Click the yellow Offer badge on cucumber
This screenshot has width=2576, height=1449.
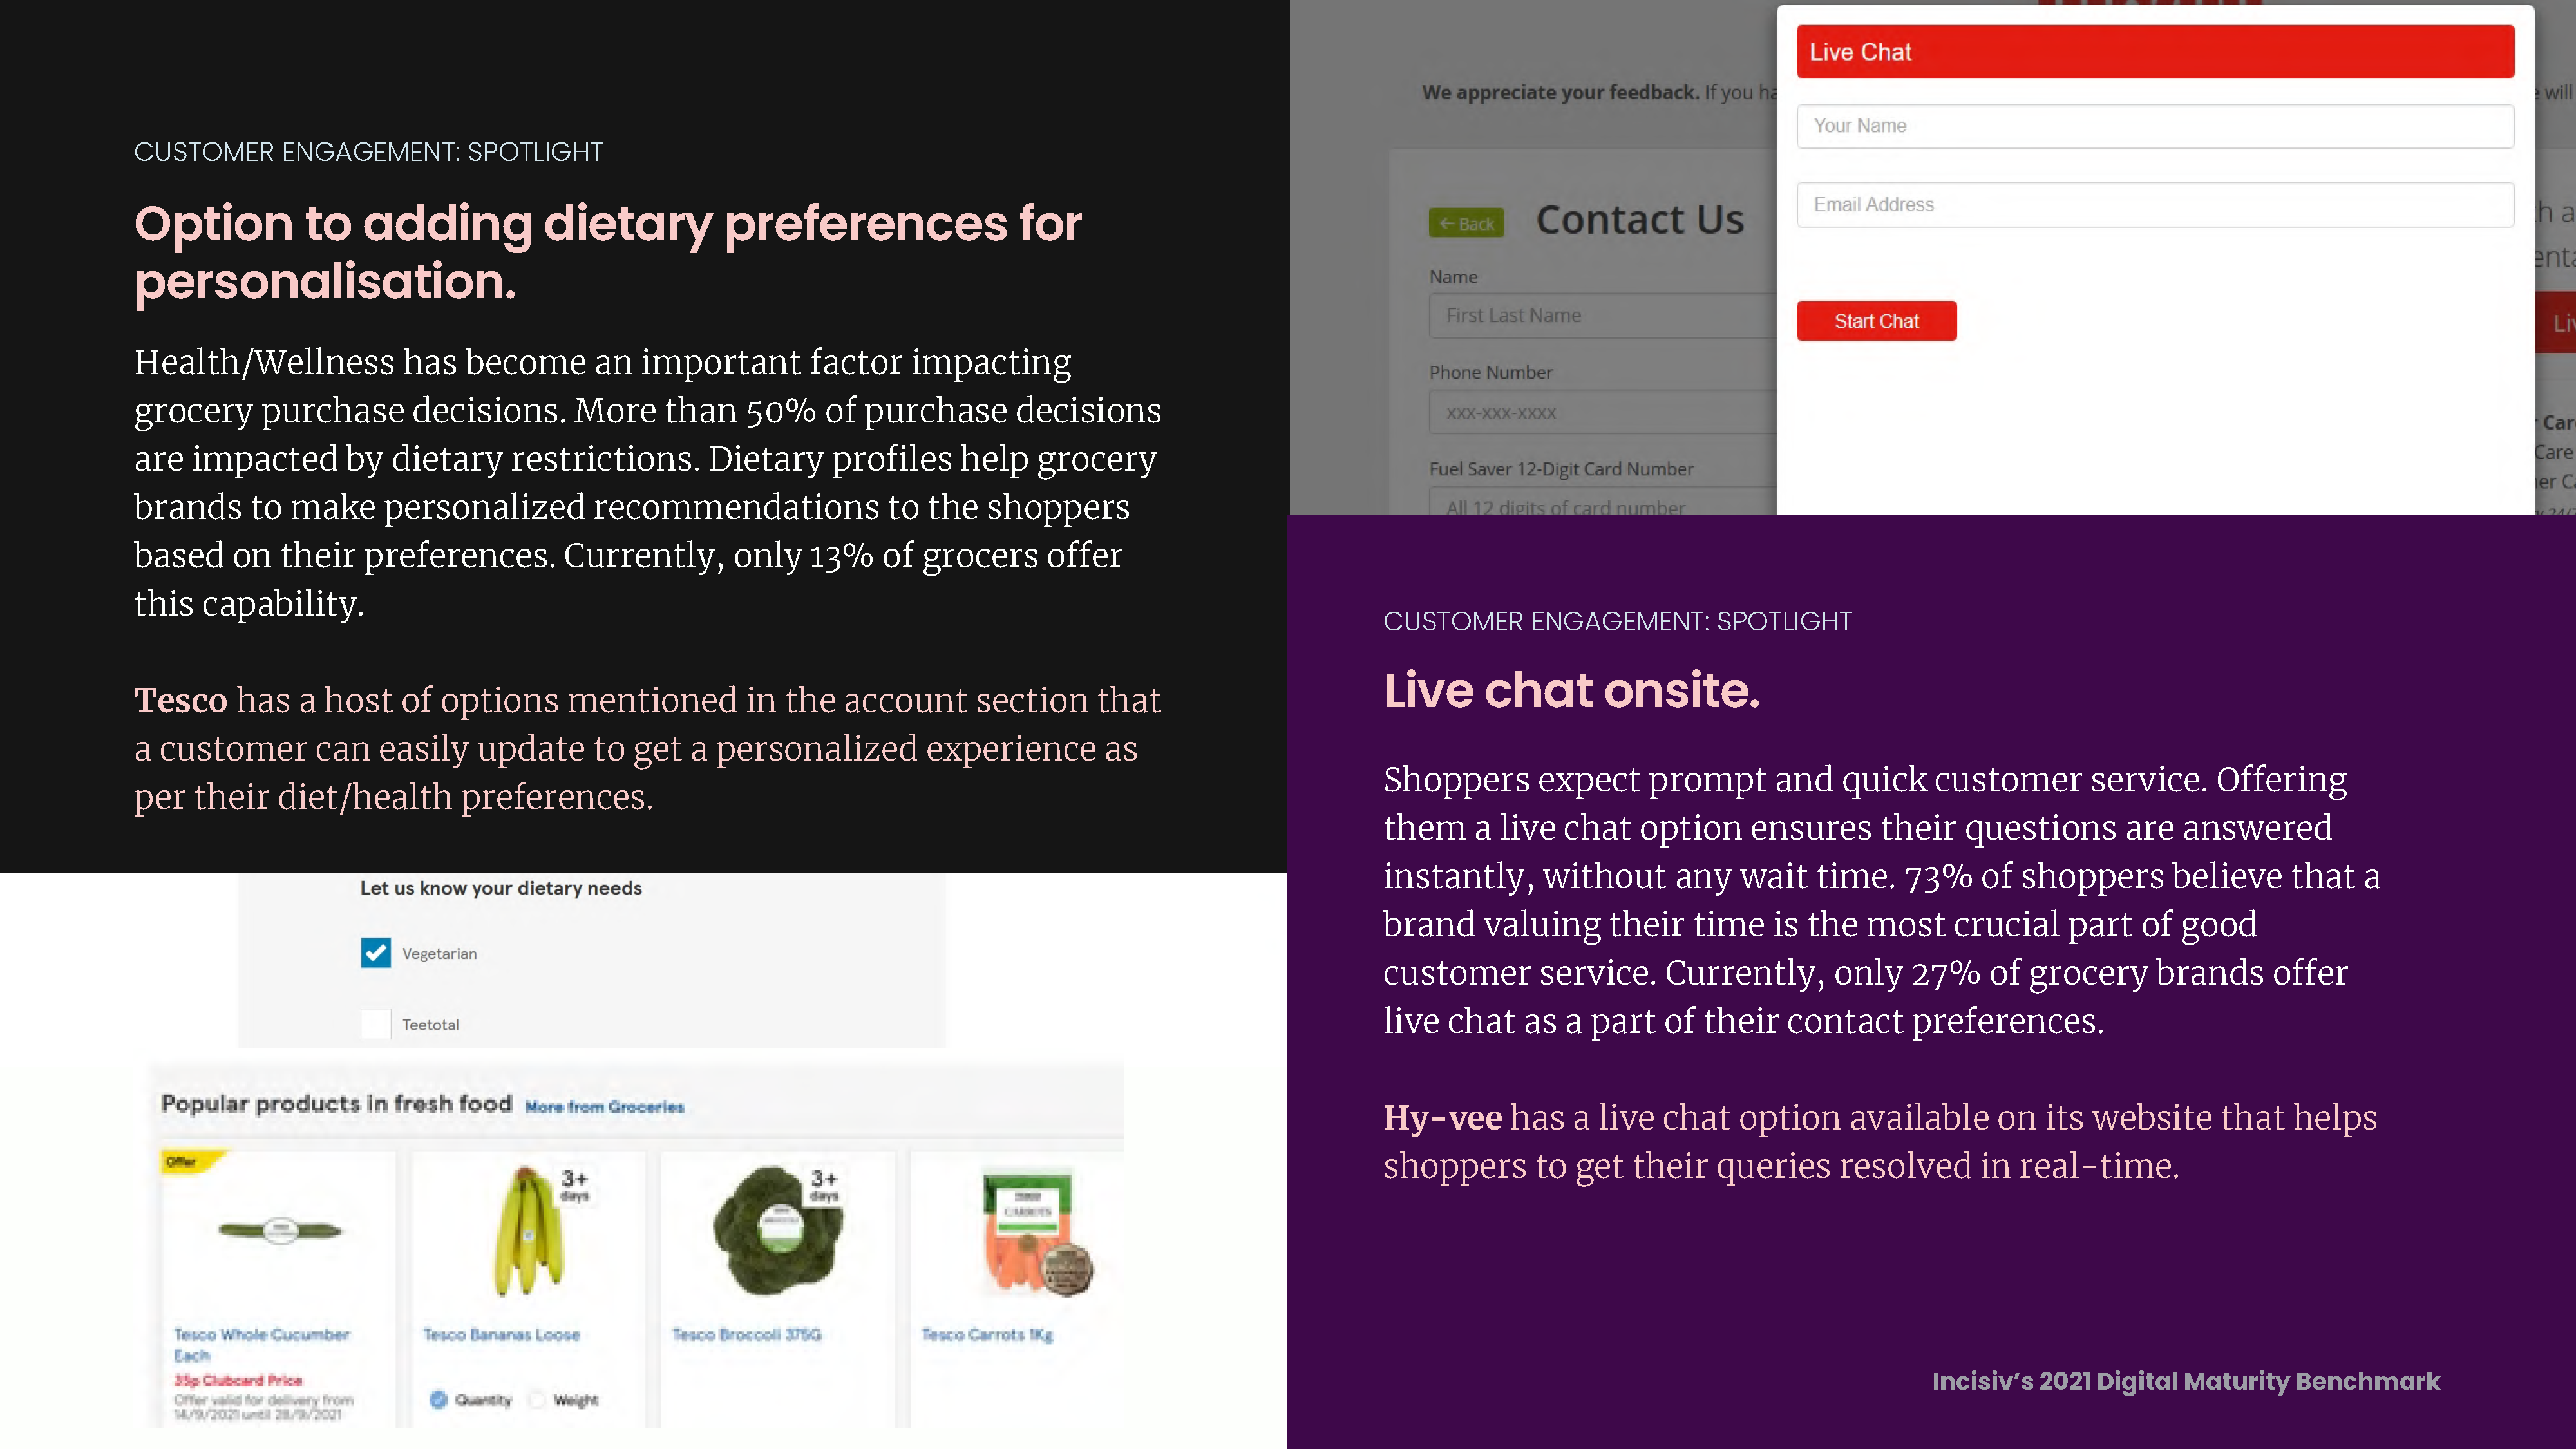(190, 1162)
